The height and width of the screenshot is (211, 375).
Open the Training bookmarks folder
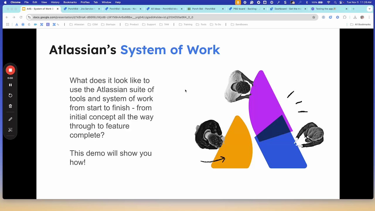coord(185,24)
